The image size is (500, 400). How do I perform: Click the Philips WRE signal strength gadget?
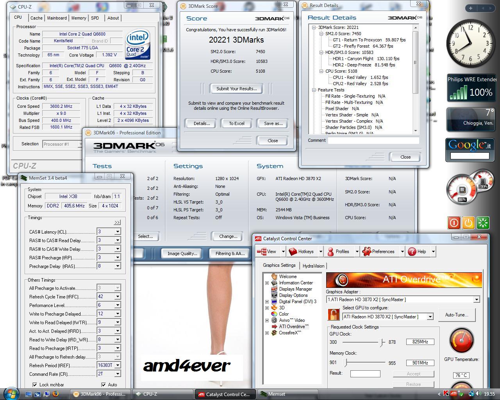click(471, 88)
